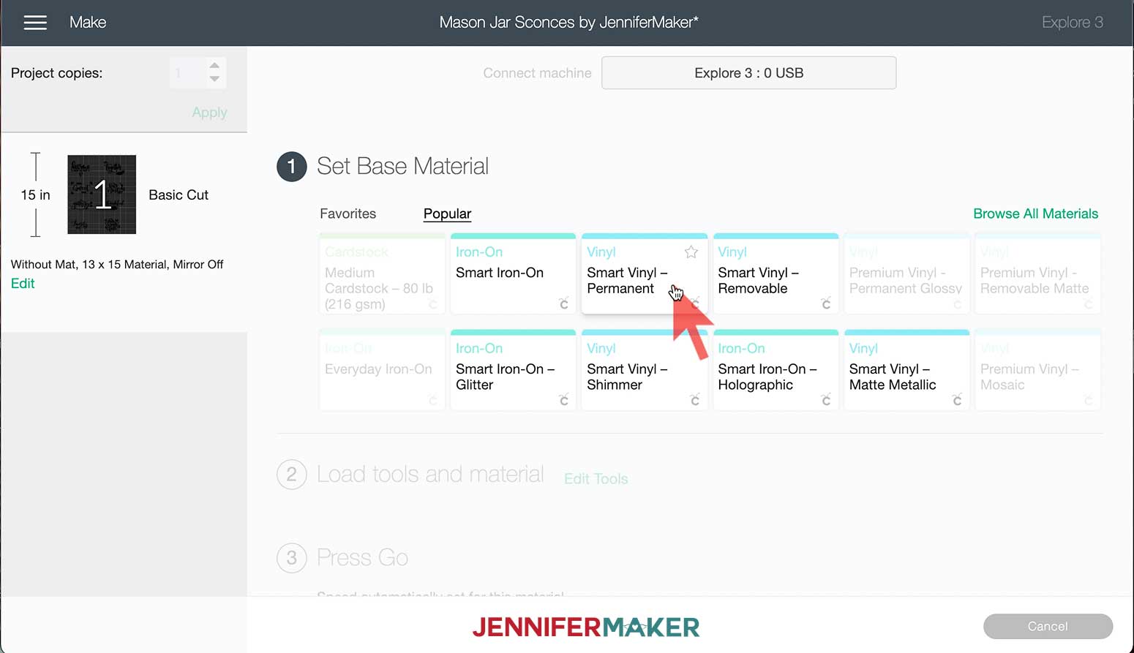Edit the mat settings

pyautogui.click(x=23, y=284)
